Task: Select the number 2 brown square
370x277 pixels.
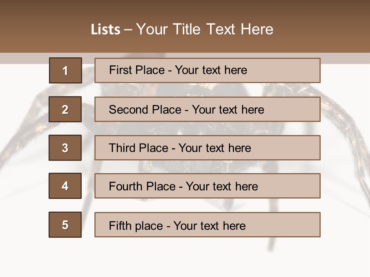Action: [x=65, y=109]
